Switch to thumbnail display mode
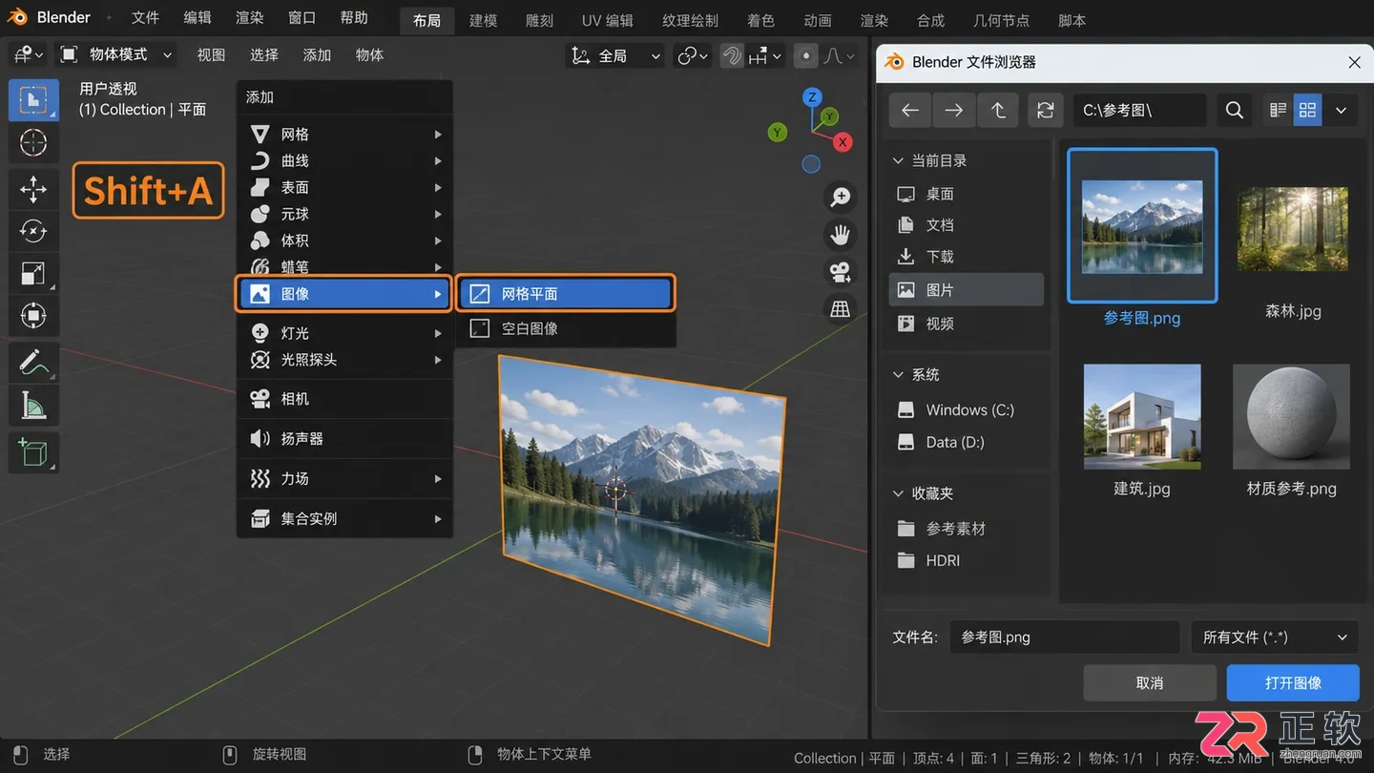 pyautogui.click(x=1307, y=111)
